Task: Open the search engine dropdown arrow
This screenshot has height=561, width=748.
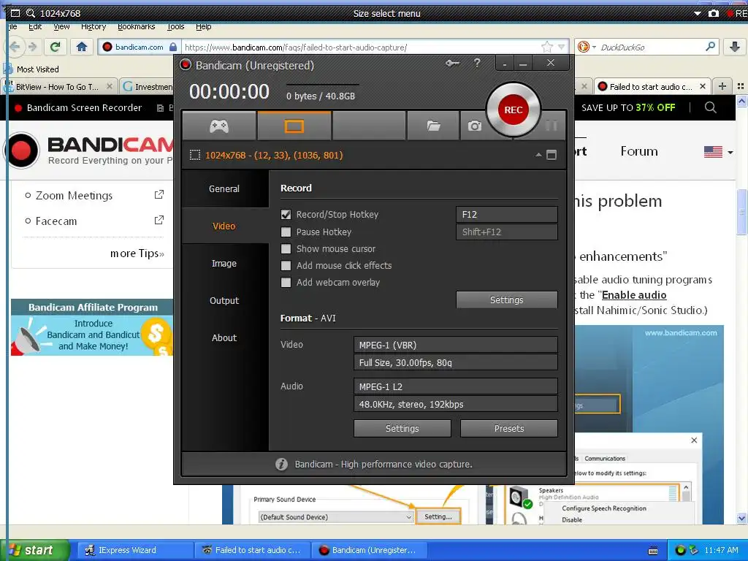Action: (594, 47)
